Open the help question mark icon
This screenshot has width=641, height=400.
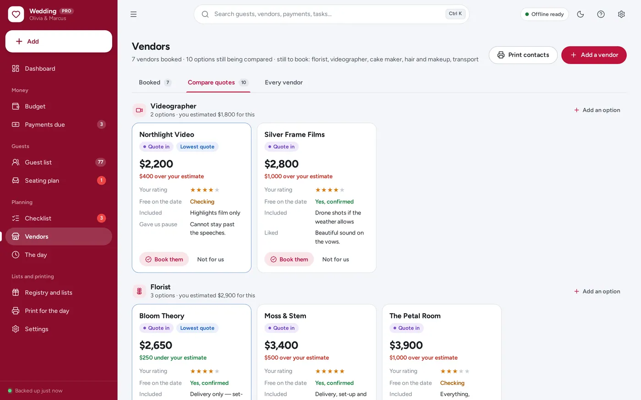tap(601, 14)
